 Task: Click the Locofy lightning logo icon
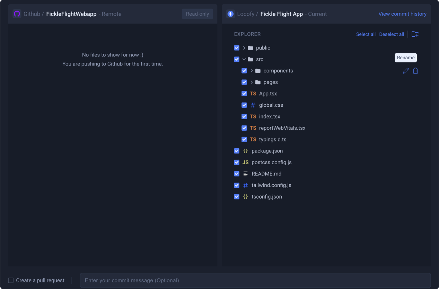230,14
